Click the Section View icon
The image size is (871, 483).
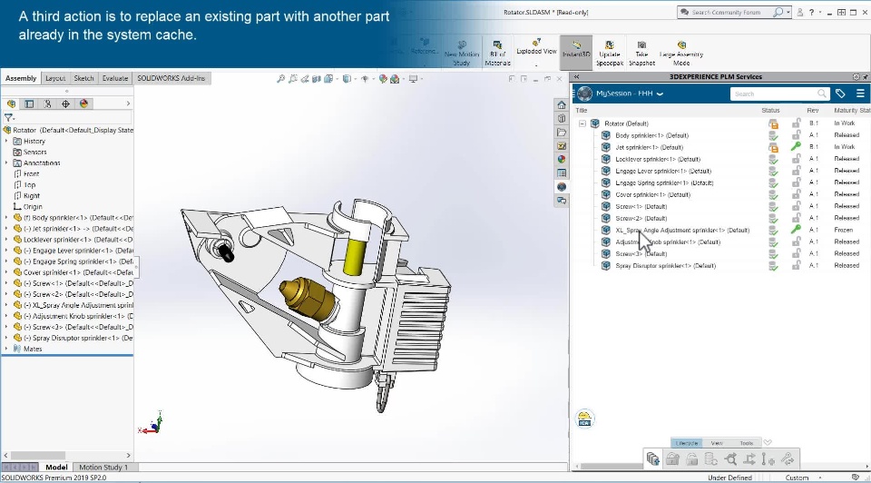[317, 79]
